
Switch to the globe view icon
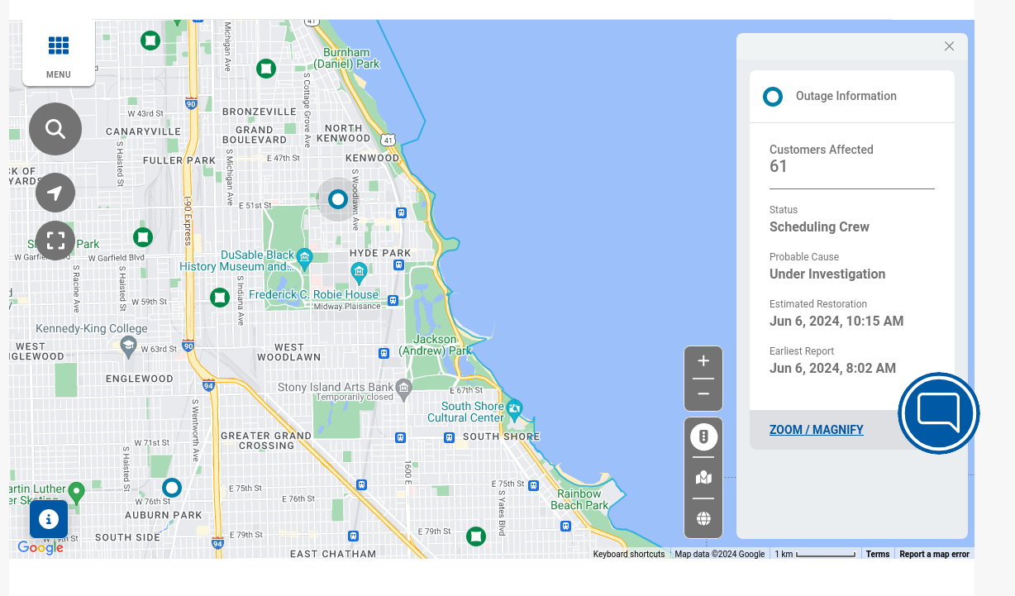[x=703, y=519]
